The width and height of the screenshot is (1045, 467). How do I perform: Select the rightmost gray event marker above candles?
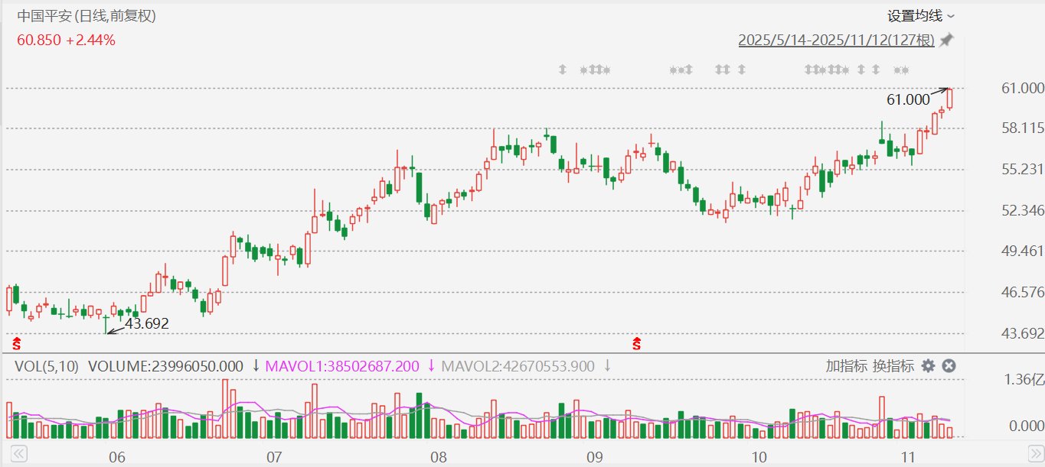coord(905,70)
